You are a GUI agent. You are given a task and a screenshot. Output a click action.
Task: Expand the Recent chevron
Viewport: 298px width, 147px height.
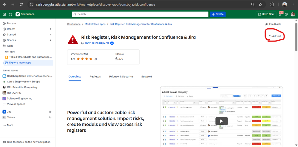(x=50, y=29)
